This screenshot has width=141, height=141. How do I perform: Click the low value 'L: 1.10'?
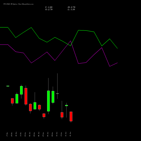tap(71, 10)
